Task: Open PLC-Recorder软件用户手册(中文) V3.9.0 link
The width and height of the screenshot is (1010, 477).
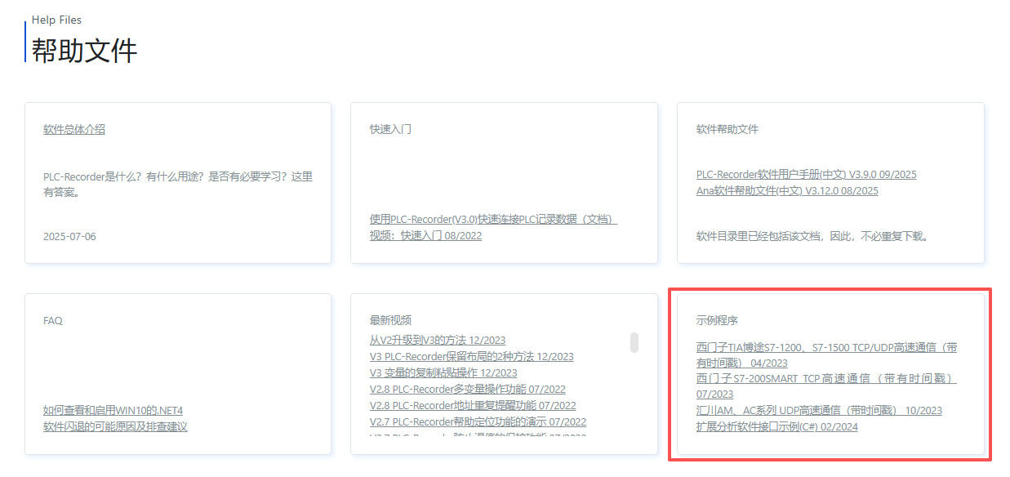Action: (x=806, y=174)
